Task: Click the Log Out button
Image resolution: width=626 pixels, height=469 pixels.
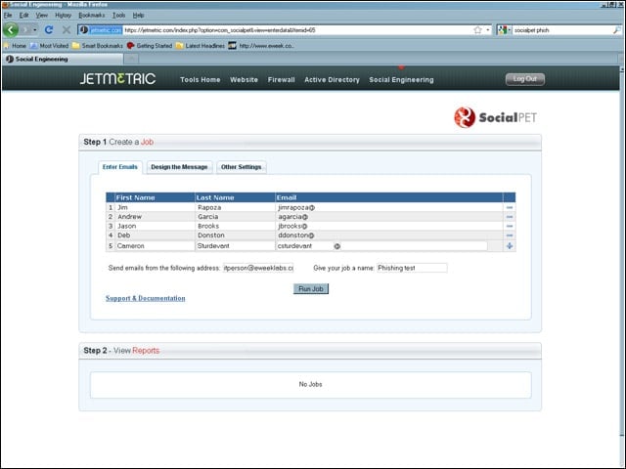Action: point(525,79)
